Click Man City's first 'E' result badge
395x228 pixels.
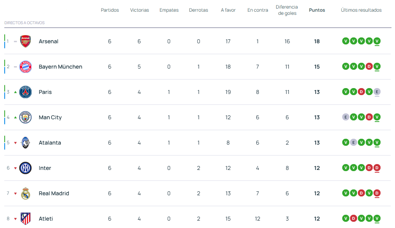click(x=345, y=117)
